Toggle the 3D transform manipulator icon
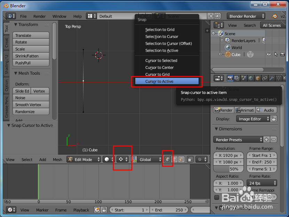The width and height of the screenshot is (289, 217). pos(134,159)
